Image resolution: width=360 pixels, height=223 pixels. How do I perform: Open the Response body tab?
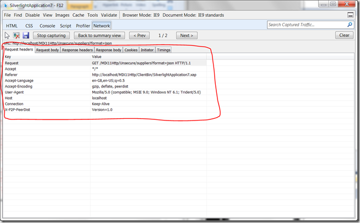point(108,50)
